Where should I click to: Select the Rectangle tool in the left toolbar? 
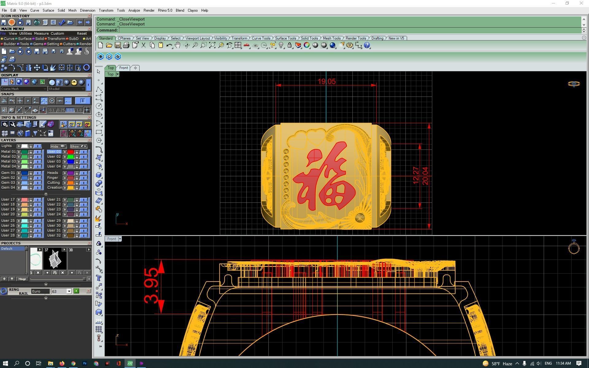(99, 132)
